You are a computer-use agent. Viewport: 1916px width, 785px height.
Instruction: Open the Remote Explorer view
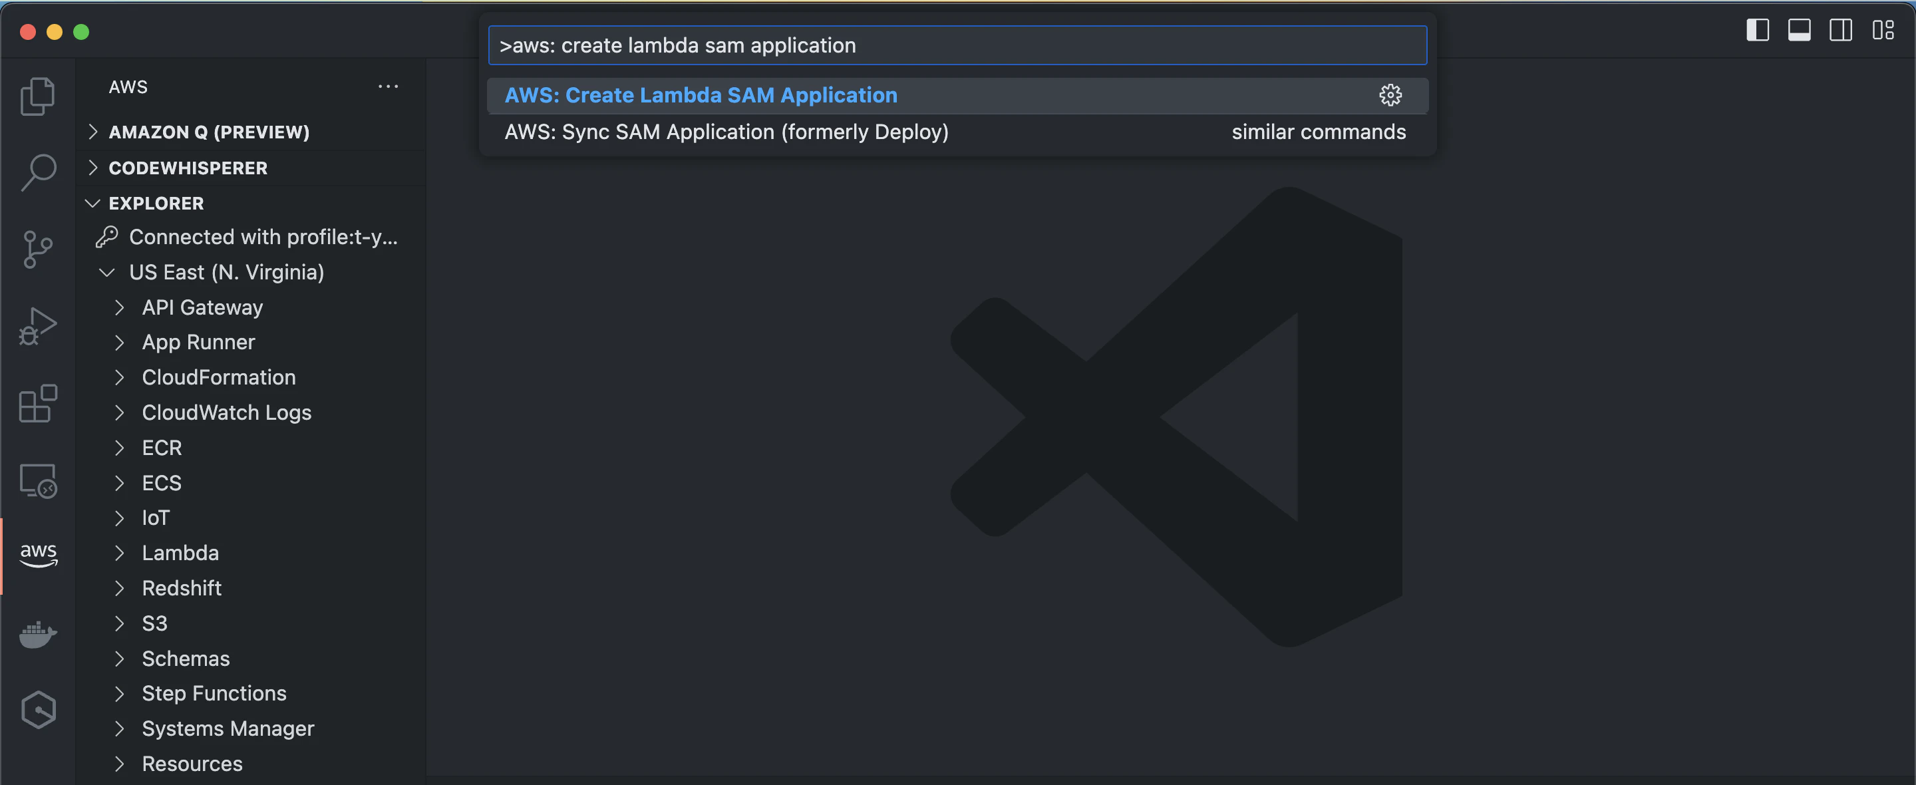(38, 481)
